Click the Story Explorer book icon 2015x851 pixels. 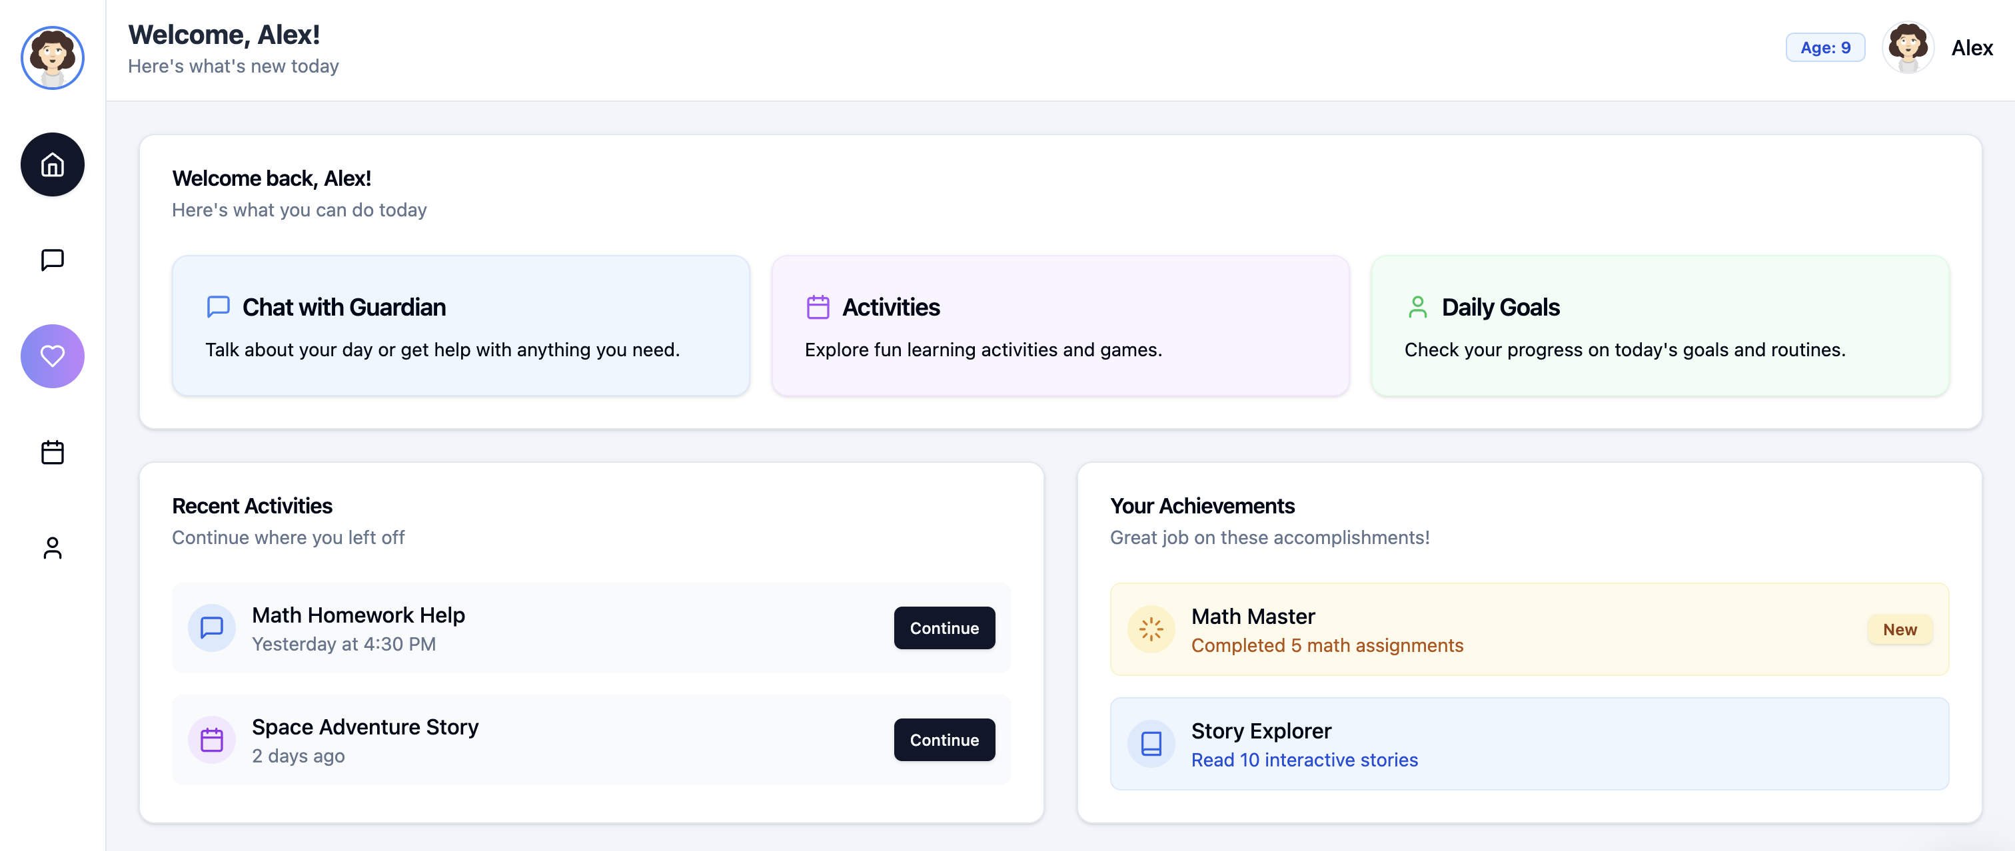(x=1151, y=743)
